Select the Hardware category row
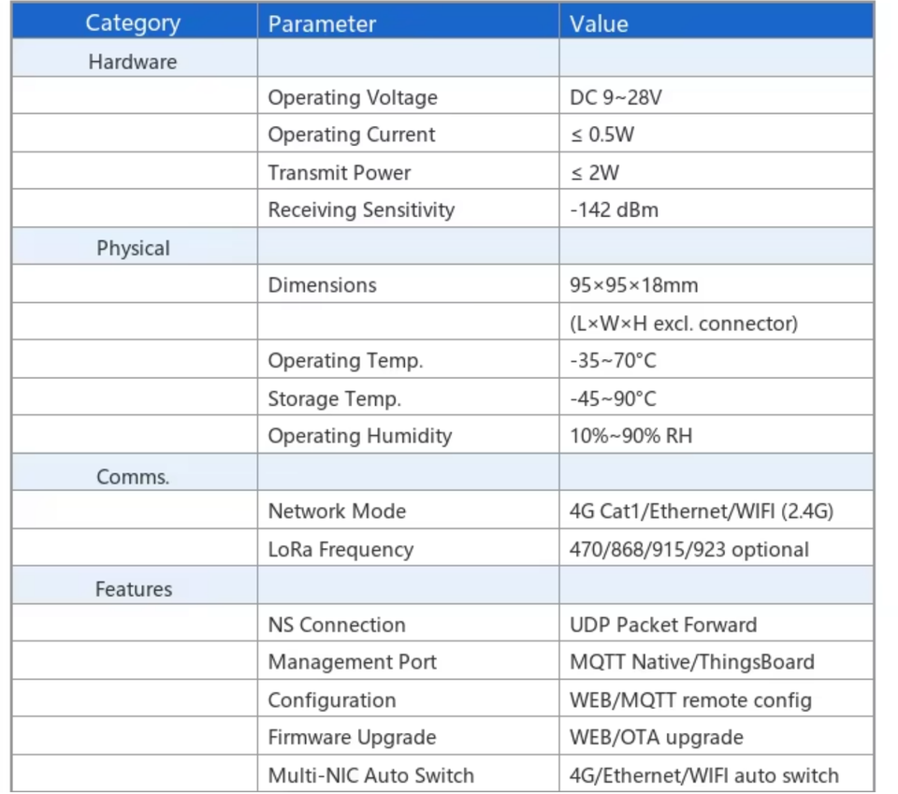Image resolution: width=898 pixels, height=794 pixels. point(442,58)
